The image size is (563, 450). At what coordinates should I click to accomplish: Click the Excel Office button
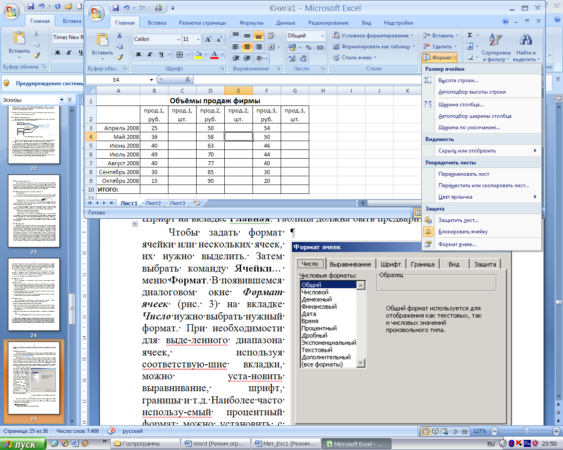pos(97,13)
